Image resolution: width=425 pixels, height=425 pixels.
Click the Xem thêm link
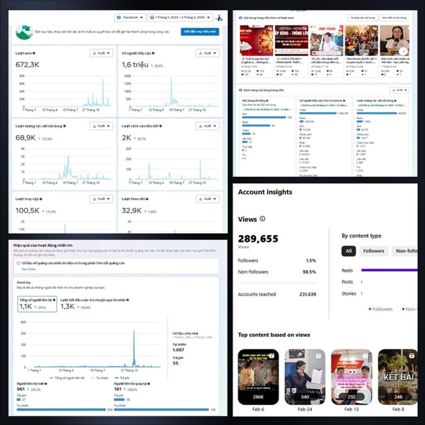coord(29,269)
